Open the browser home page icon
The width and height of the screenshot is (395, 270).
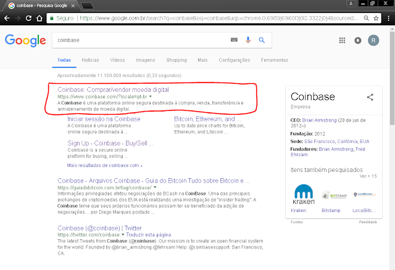click(39, 18)
